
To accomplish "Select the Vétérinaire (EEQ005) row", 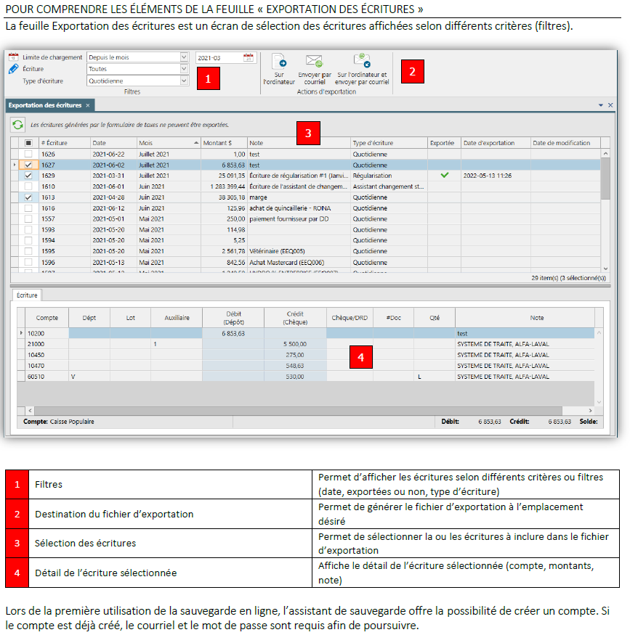I will pyautogui.click(x=306, y=251).
